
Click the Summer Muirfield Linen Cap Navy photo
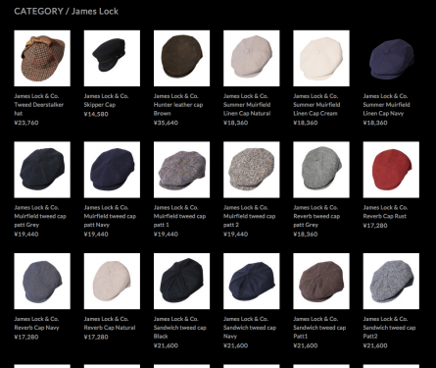[x=391, y=58]
